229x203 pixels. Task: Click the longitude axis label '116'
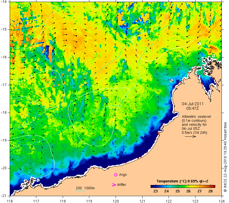pyautogui.click(x=10, y=201)
